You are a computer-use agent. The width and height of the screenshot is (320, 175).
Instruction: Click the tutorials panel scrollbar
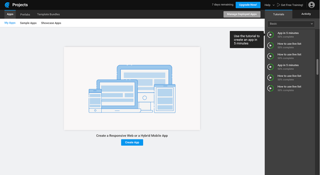317,67
